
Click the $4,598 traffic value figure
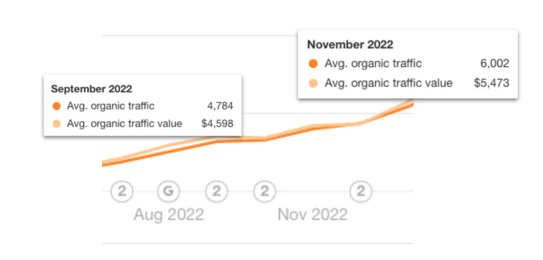coord(217,124)
